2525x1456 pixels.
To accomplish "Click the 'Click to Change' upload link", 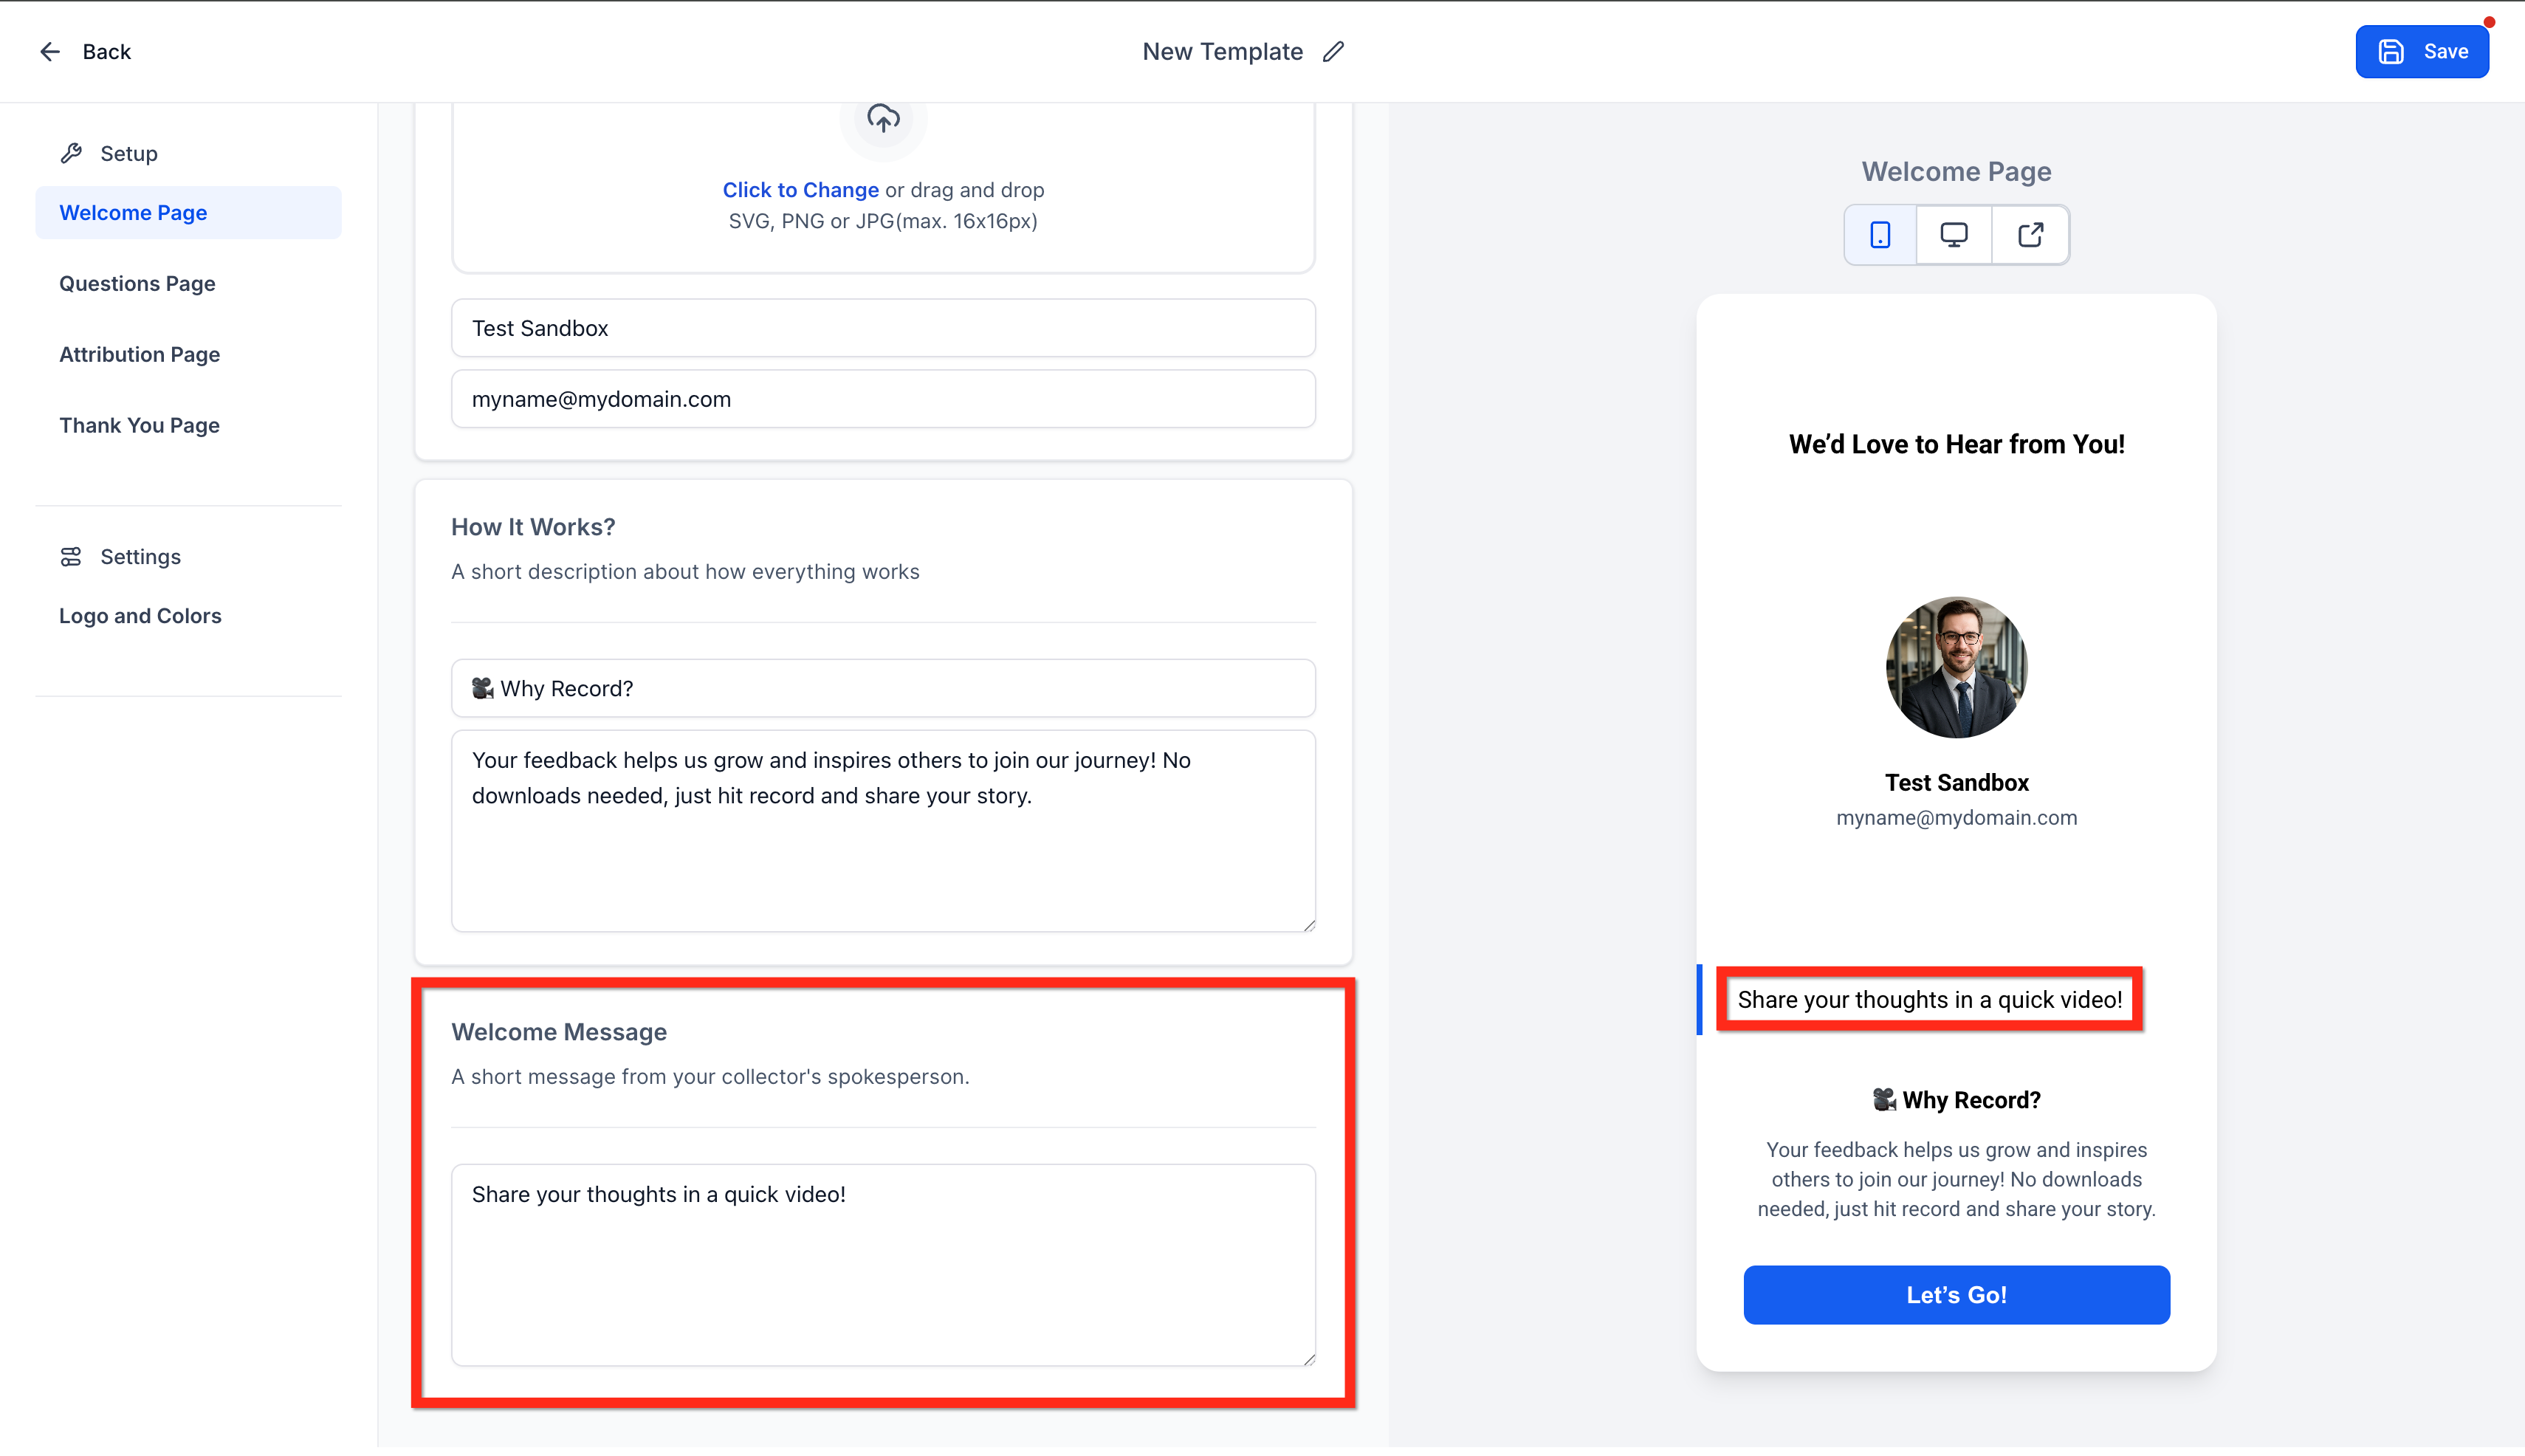I will pos(800,190).
